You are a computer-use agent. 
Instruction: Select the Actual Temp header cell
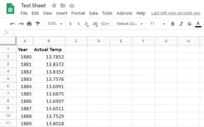[49, 49]
